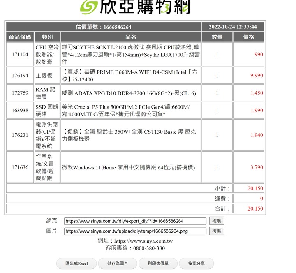Click the 儲存為圖片 button
This screenshot has height=273, width=296.
coord(118,264)
